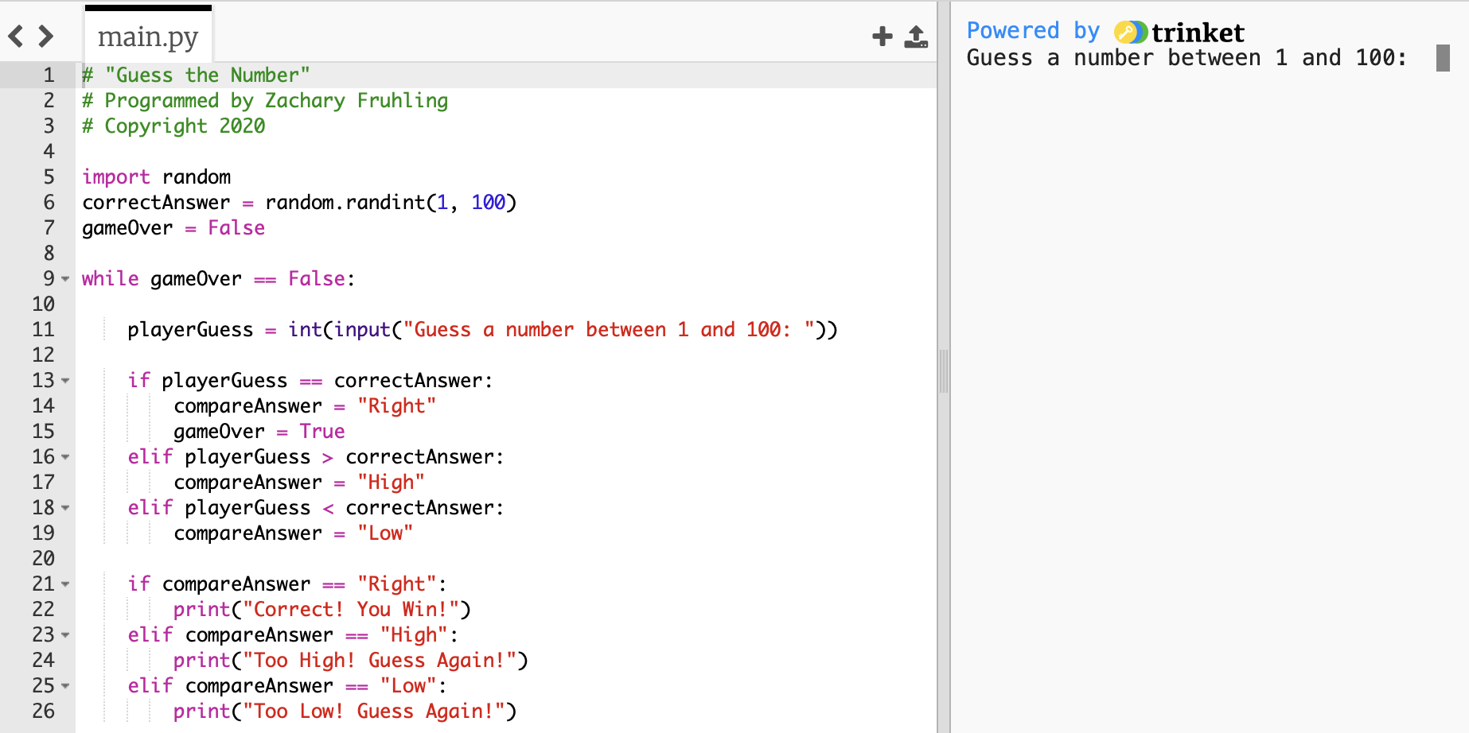Switch to the main.py tab
Viewport: 1469px width, 733px height.
(146, 36)
